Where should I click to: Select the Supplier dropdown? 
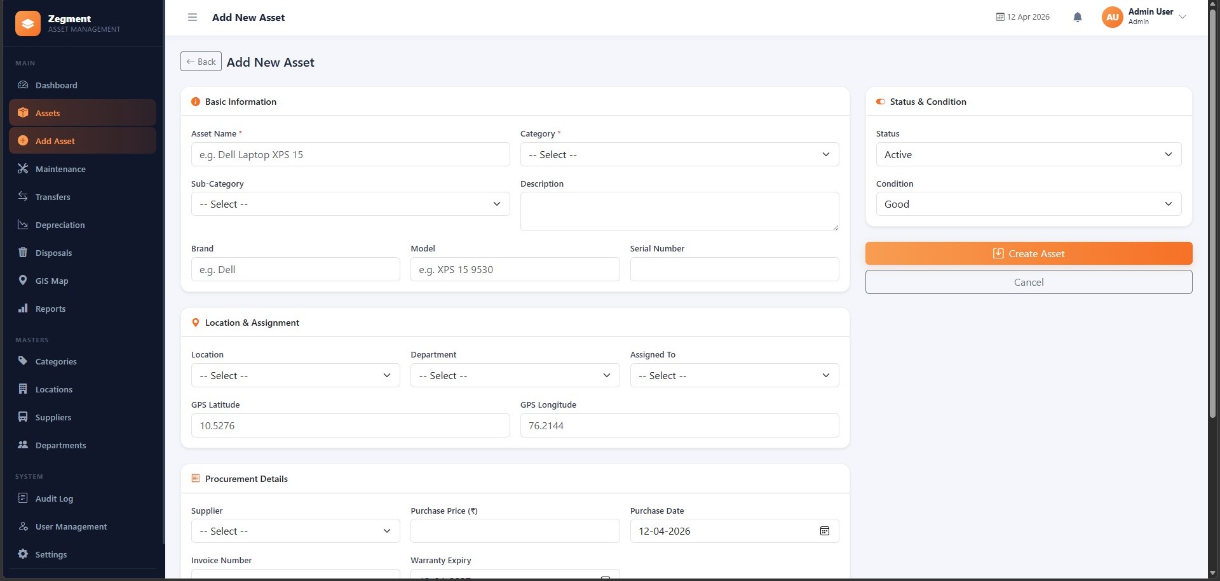point(295,531)
